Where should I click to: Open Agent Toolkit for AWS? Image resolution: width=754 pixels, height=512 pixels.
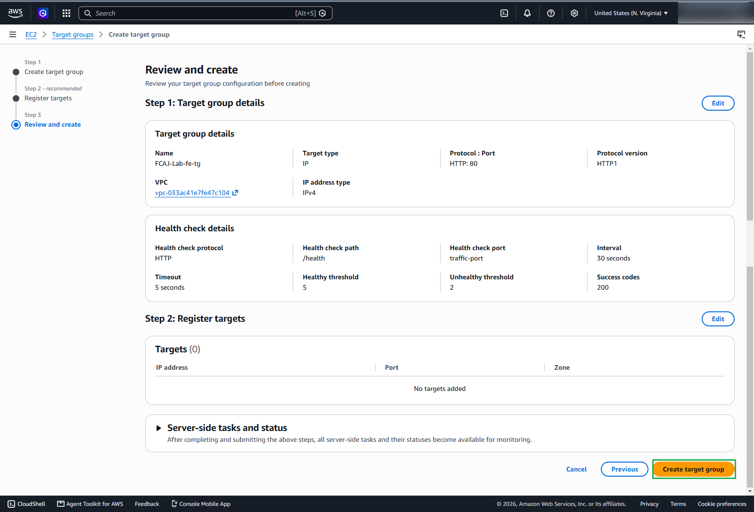pos(90,504)
